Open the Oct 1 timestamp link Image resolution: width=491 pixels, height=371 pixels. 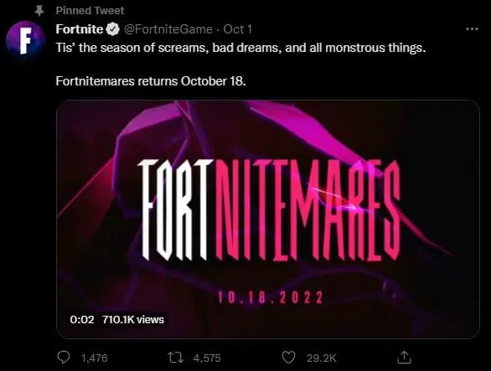238,29
